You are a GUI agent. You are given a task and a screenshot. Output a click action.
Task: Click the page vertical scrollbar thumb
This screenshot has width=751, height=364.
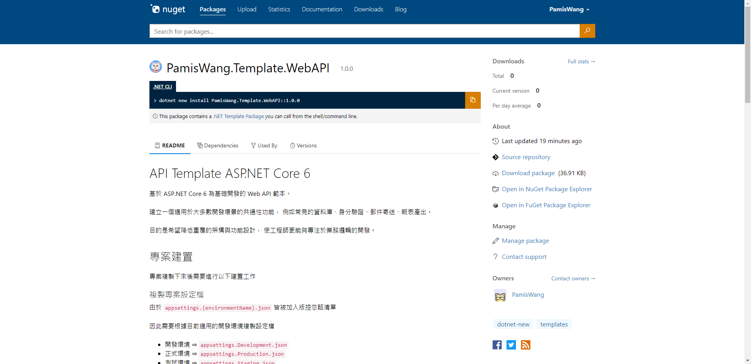click(747, 55)
